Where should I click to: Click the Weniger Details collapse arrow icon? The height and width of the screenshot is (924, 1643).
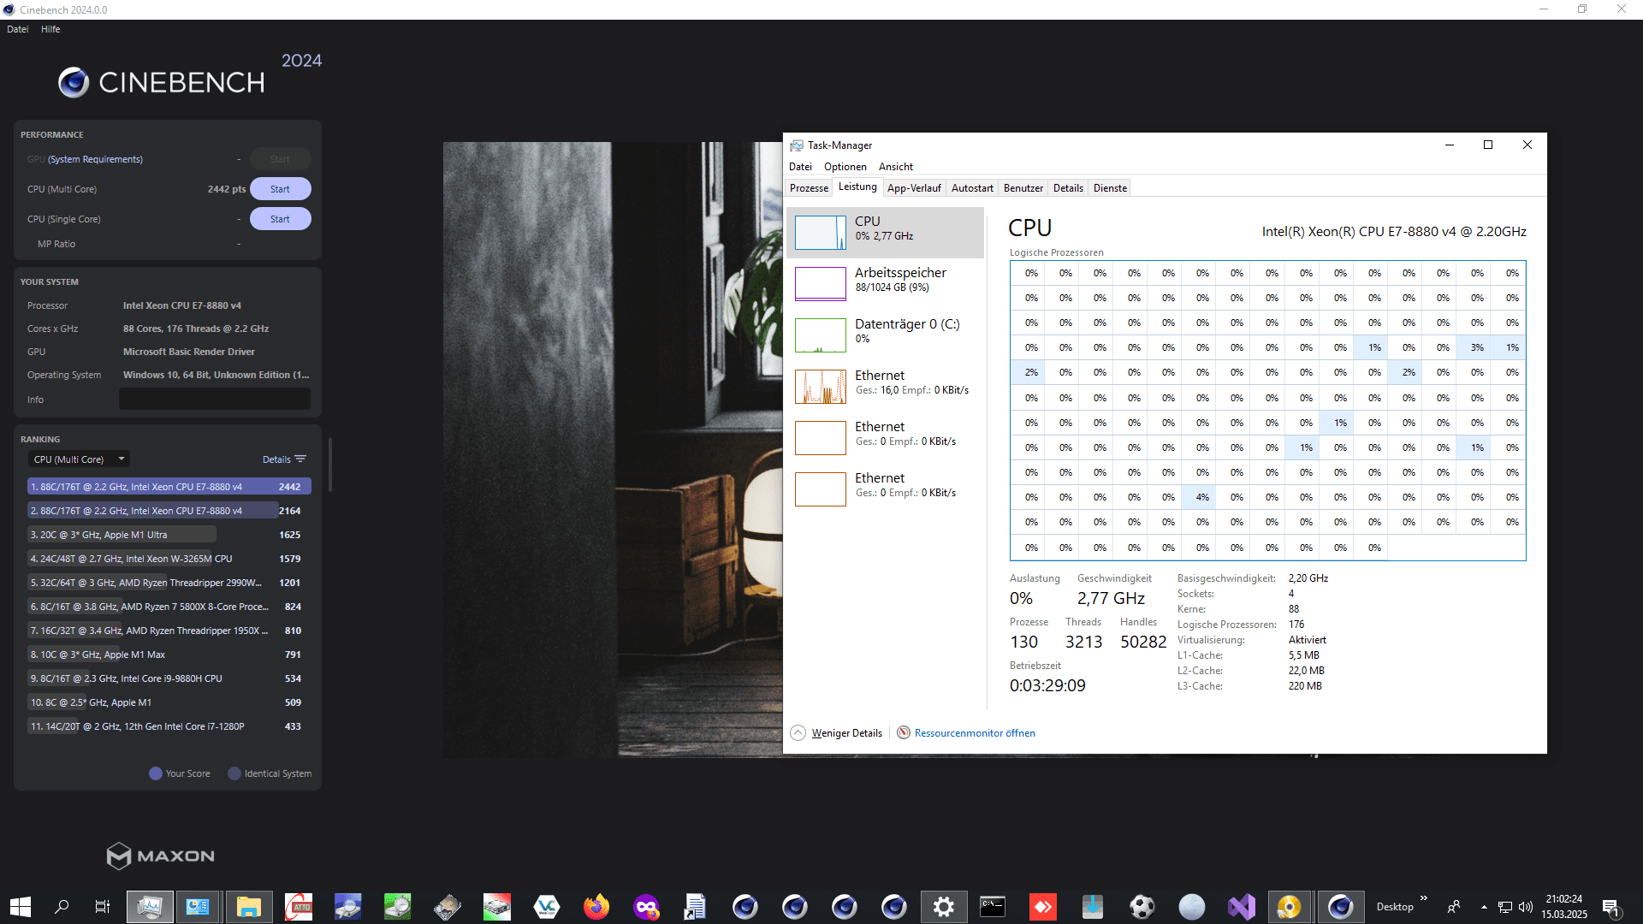pos(798,733)
